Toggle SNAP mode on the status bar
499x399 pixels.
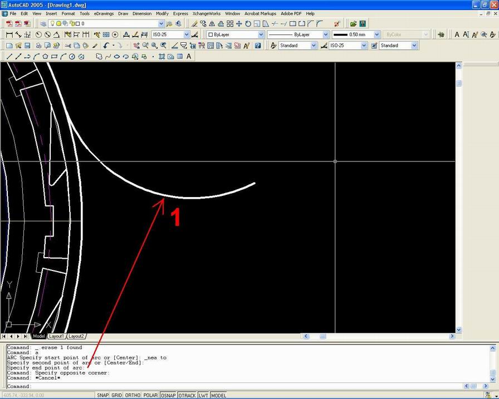[x=103, y=395]
